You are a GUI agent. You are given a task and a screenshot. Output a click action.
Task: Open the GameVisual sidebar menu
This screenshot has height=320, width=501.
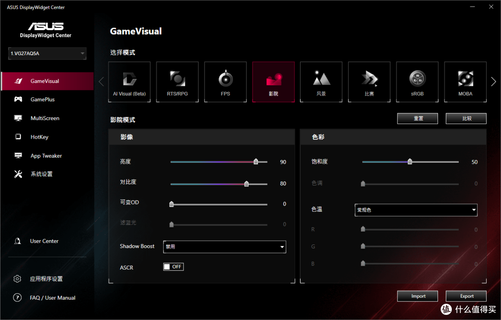[x=48, y=81]
